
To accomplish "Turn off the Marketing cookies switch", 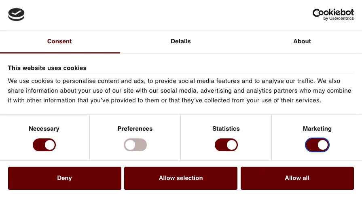I will [x=317, y=145].
